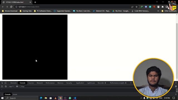Expand hidden bookmarks with the chevron
Screen dimensions: 178x100
[x=158, y=11]
